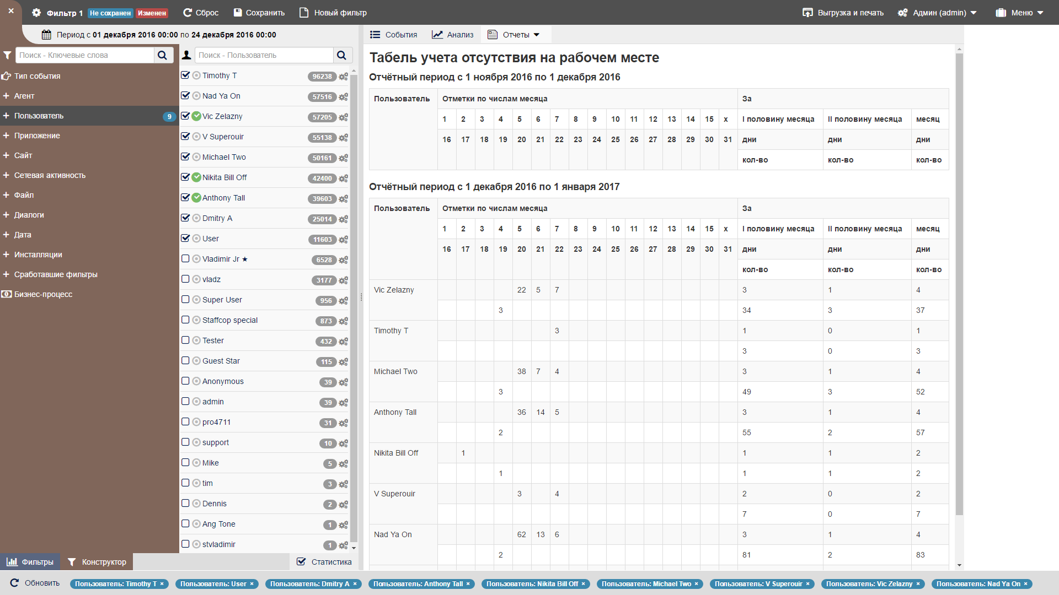Close the filter panel with X icon
The image size is (1059, 595).
click(11, 11)
